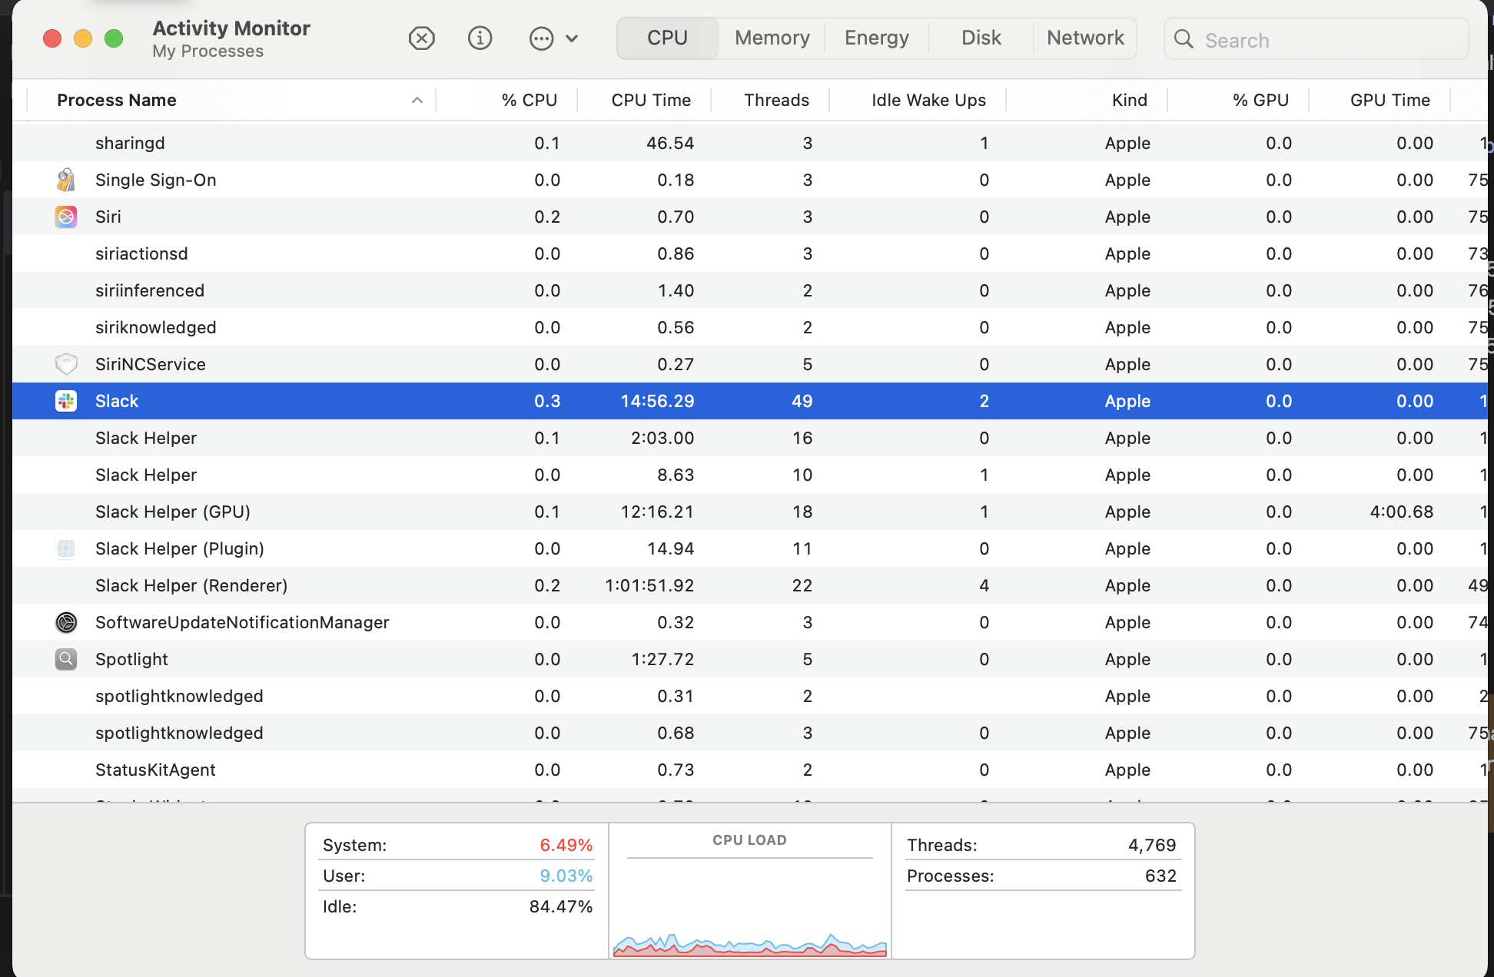Click the SiriNCService shield icon
This screenshot has height=977, width=1494.
pyautogui.click(x=66, y=364)
